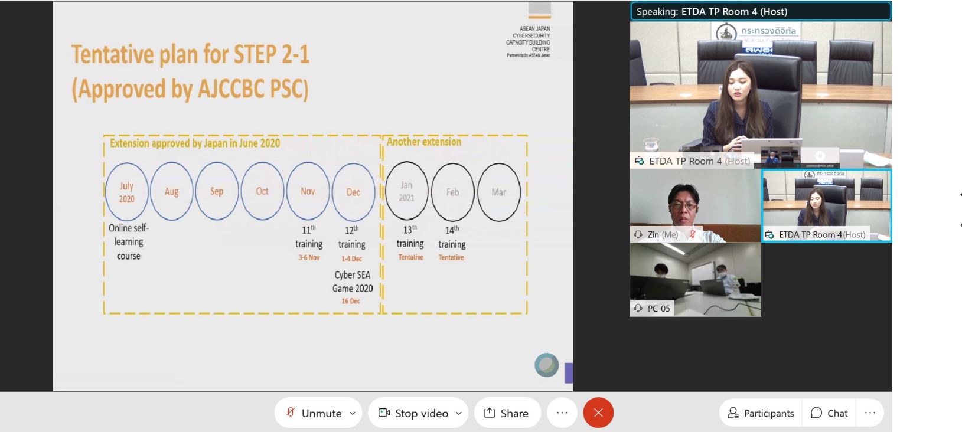Open more options next to Share

coord(562,413)
